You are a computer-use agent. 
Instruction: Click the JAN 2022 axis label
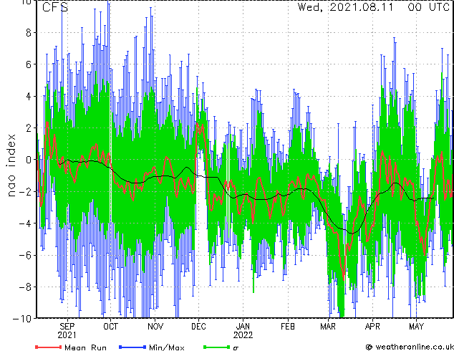click(243, 331)
